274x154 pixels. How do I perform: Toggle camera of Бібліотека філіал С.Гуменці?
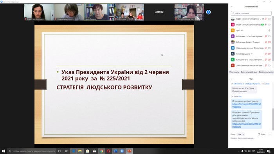pyautogui.click(x=269, y=42)
